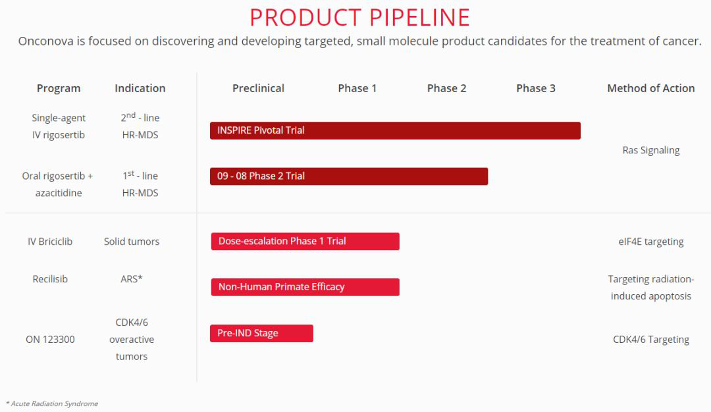The image size is (711, 412).
Task: Click the Ras Signaling method text
Action: (651, 150)
